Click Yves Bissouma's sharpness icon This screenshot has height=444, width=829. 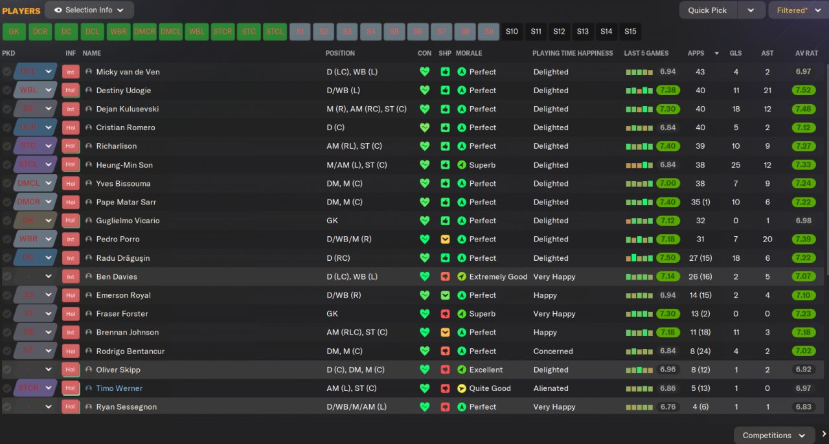[x=445, y=183]
